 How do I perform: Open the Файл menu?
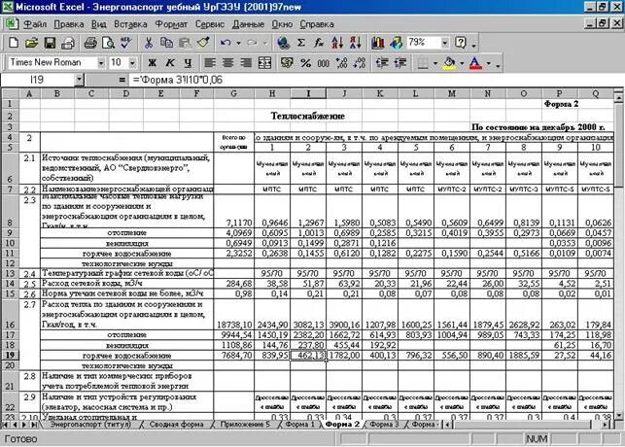[x=35, y=24]
